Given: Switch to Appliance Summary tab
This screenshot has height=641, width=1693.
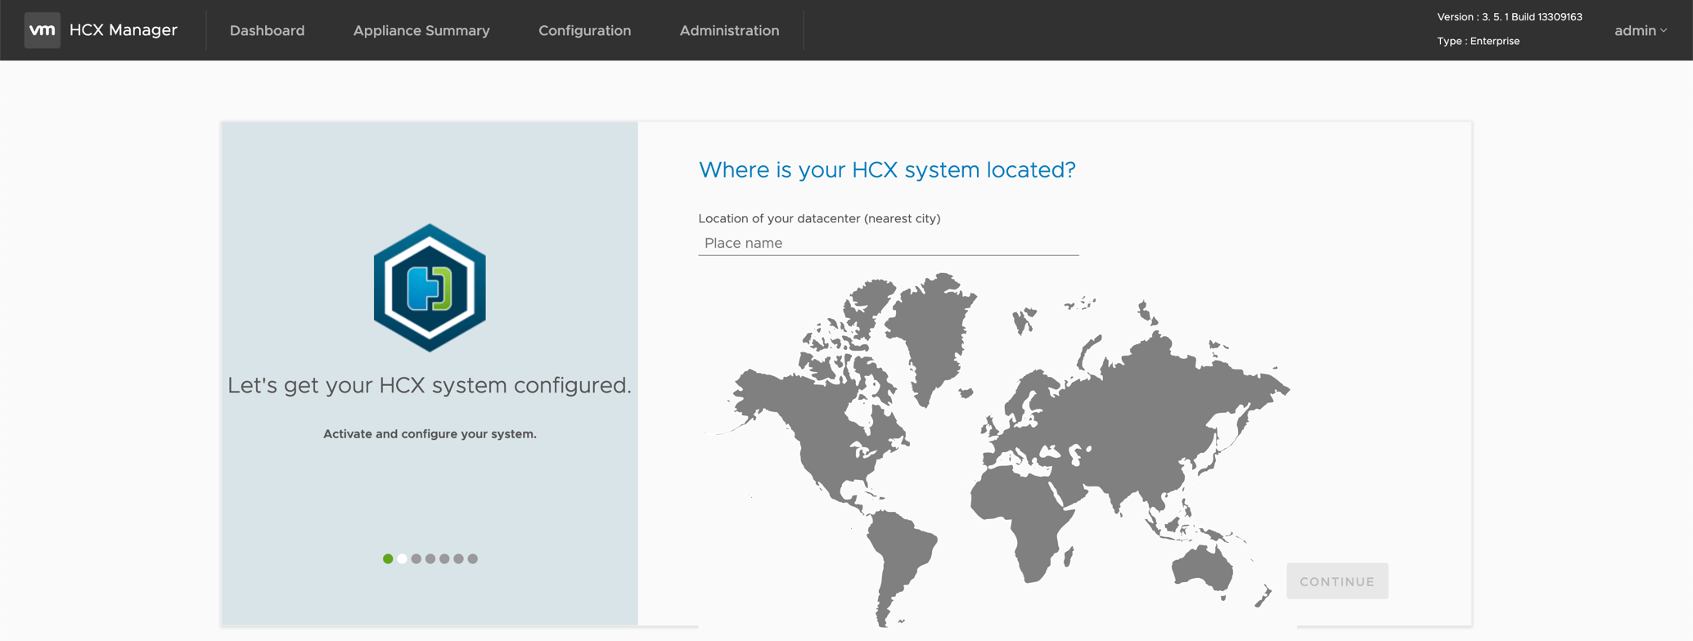Looking at the screenshot, I should tap(421, 30).
